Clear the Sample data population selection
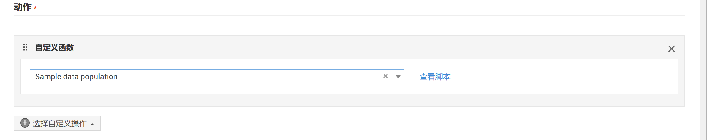Viewport: 707px width, 140px height. tap(385, 76)
